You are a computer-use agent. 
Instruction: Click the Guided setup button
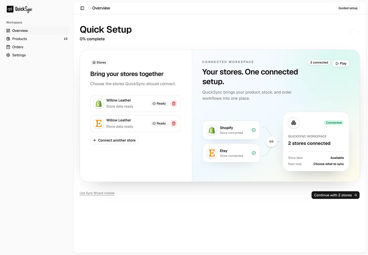point(348,8)
